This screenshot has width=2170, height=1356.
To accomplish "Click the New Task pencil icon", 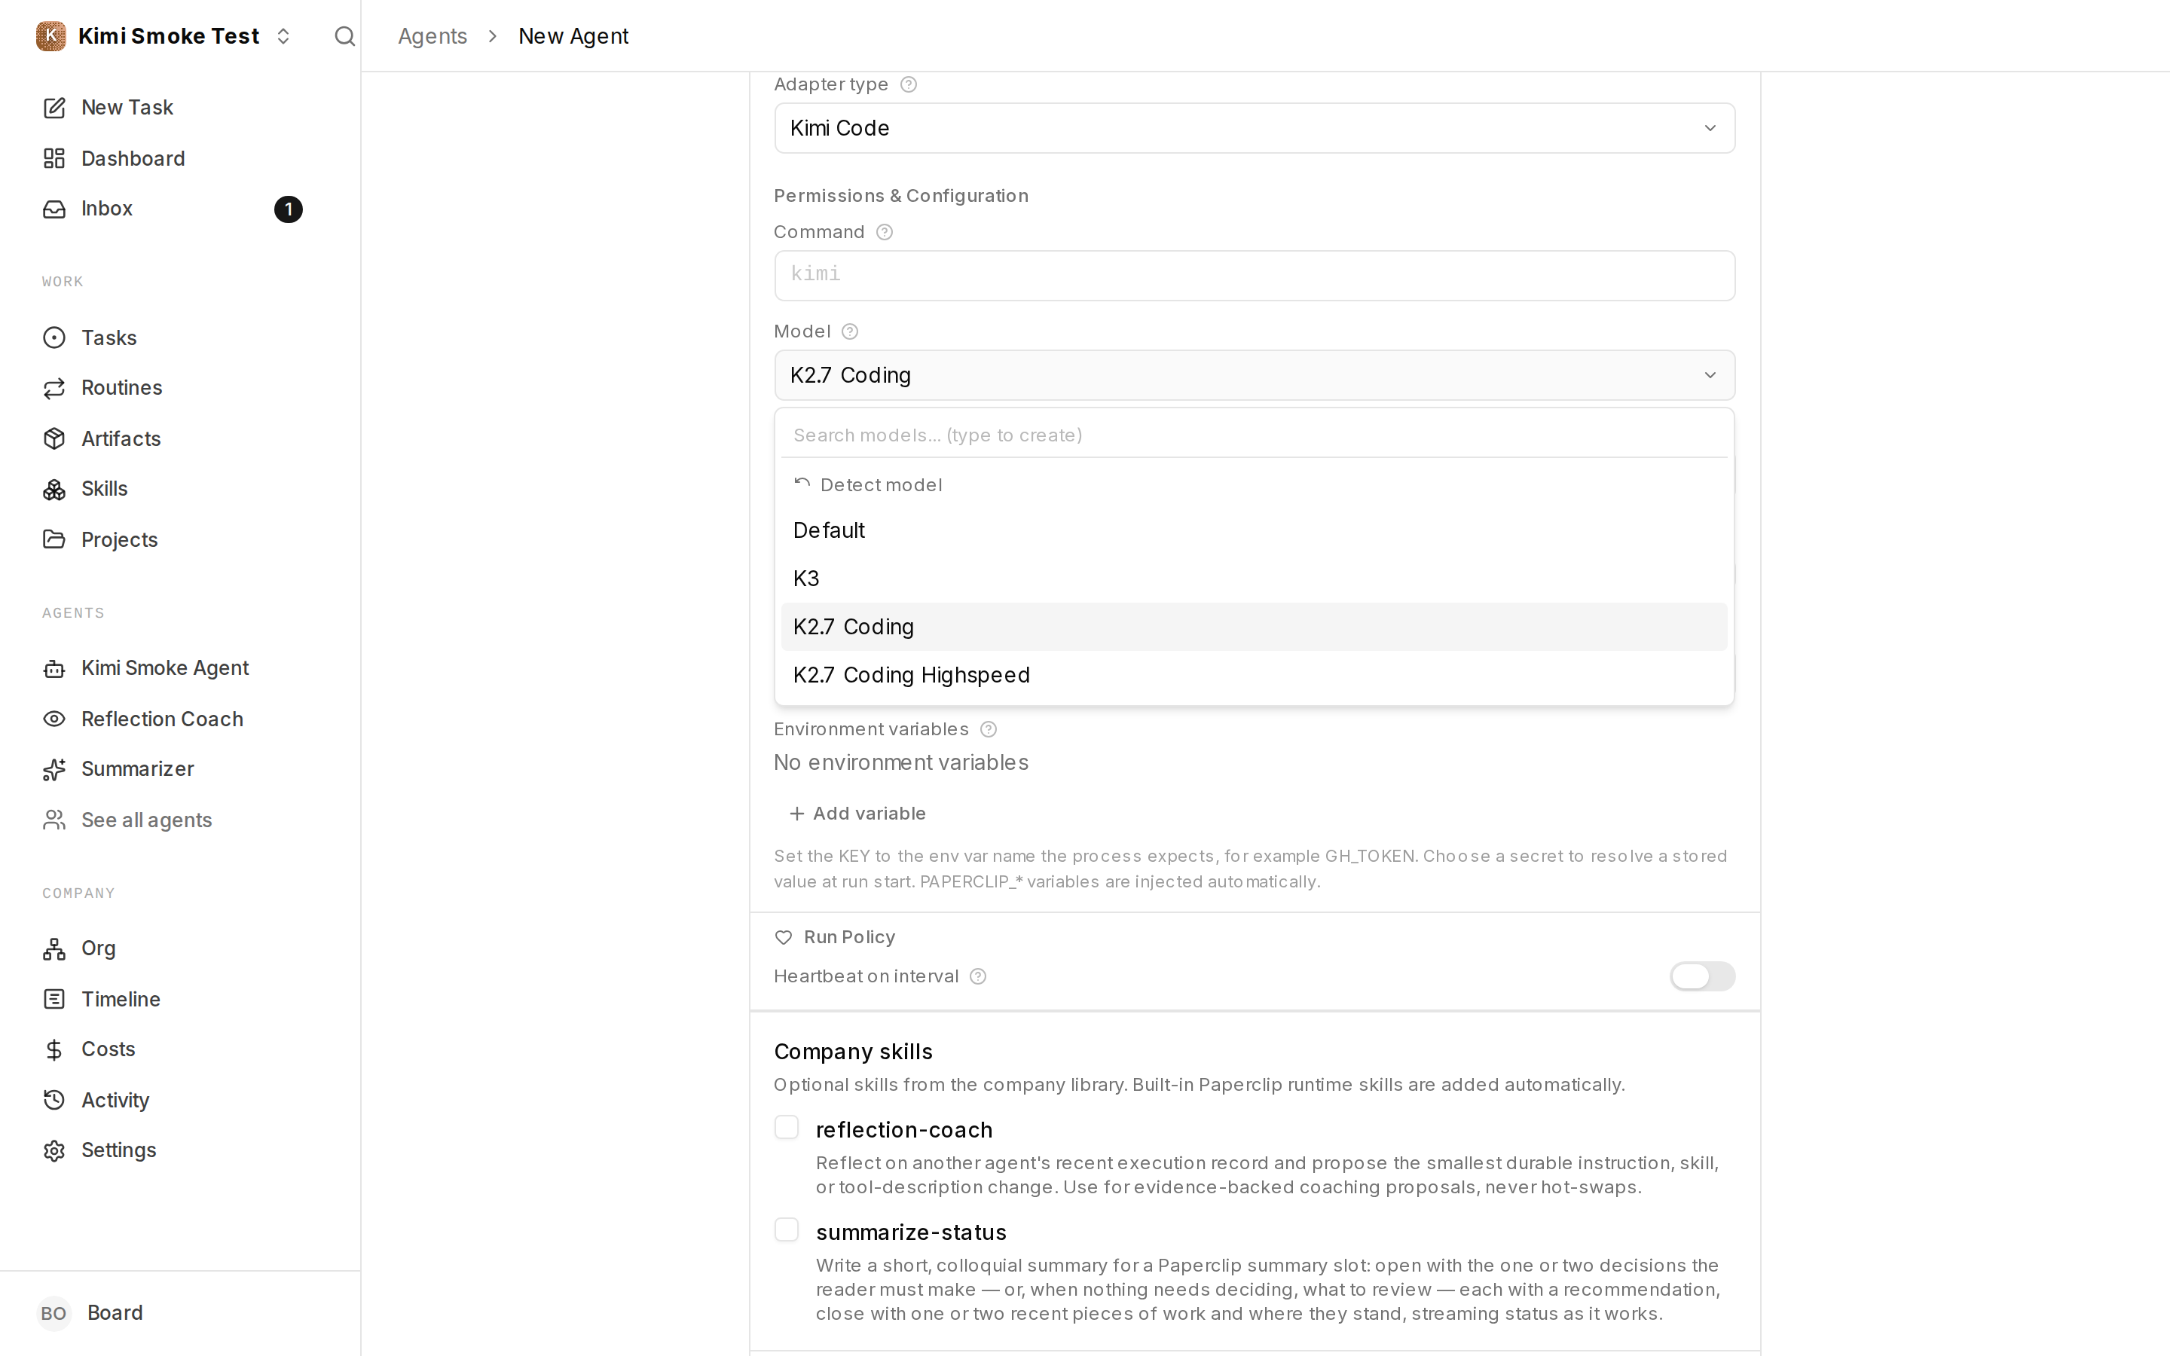I will [x=53, y=108].
